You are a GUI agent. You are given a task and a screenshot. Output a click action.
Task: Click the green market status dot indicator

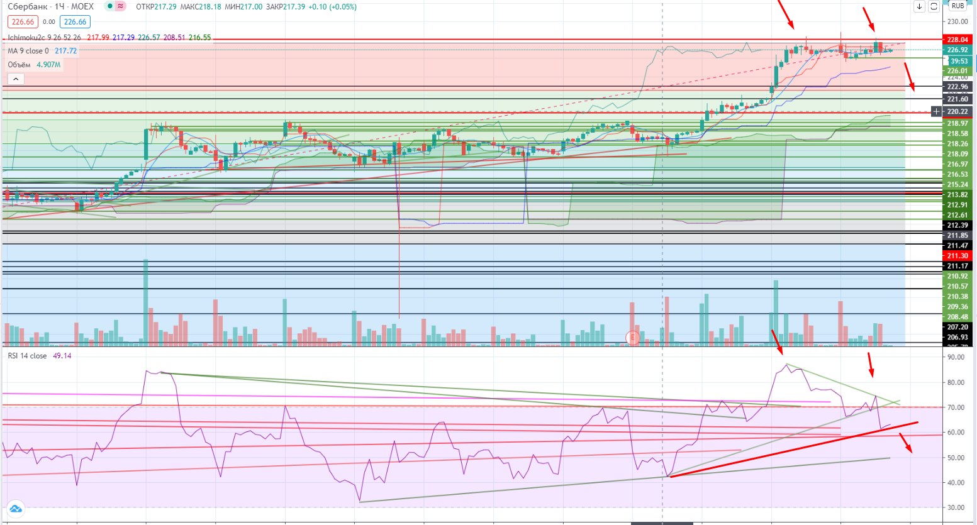(x=109, y=6)
